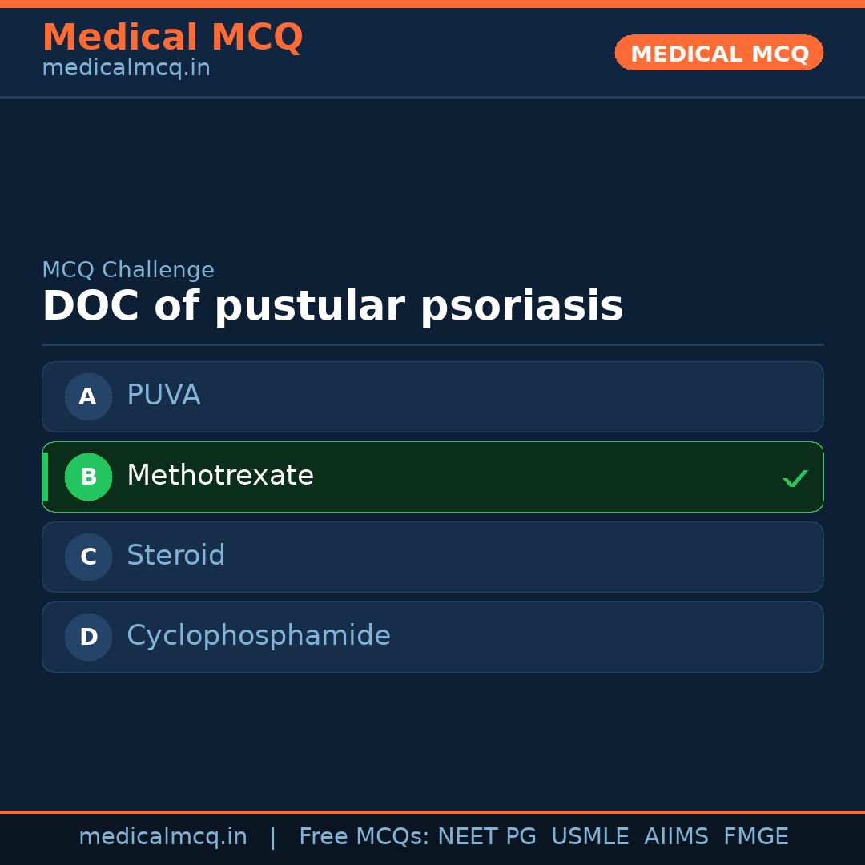
Task: Click the green checkmark on Methotrexate option
Action: coord(795,477)
